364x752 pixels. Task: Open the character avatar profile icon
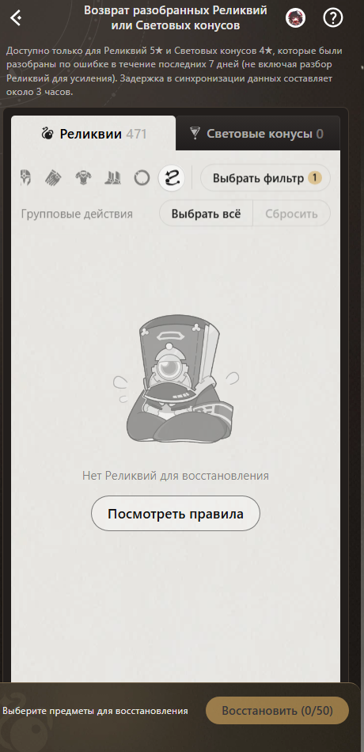295,18
